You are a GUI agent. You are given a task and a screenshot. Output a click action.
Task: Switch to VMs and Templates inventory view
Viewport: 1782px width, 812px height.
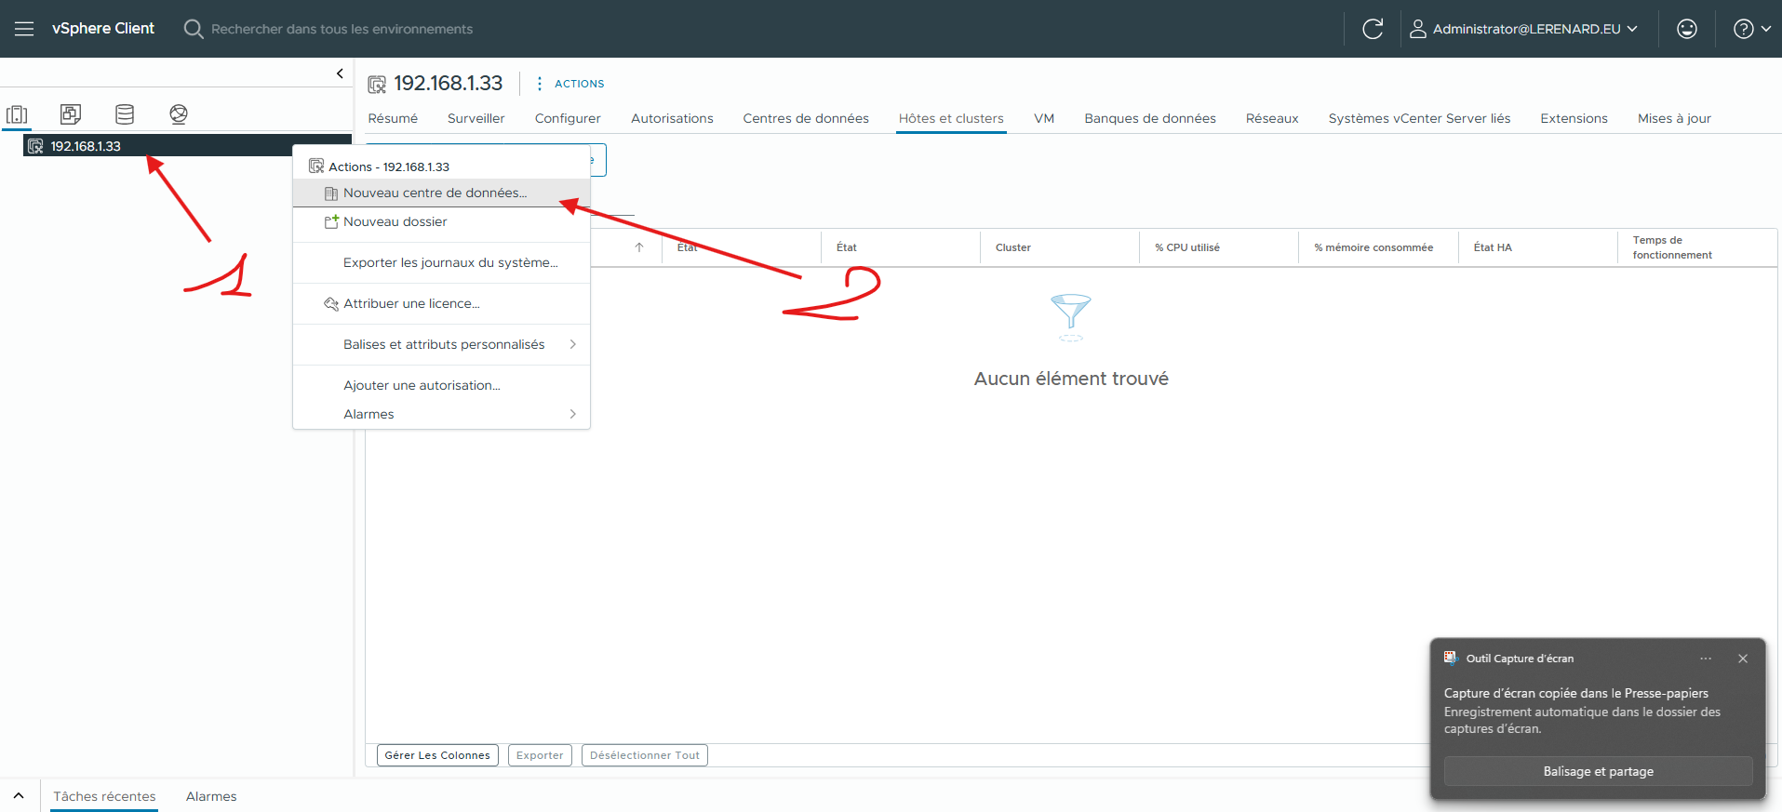click(x=71, y=114)
